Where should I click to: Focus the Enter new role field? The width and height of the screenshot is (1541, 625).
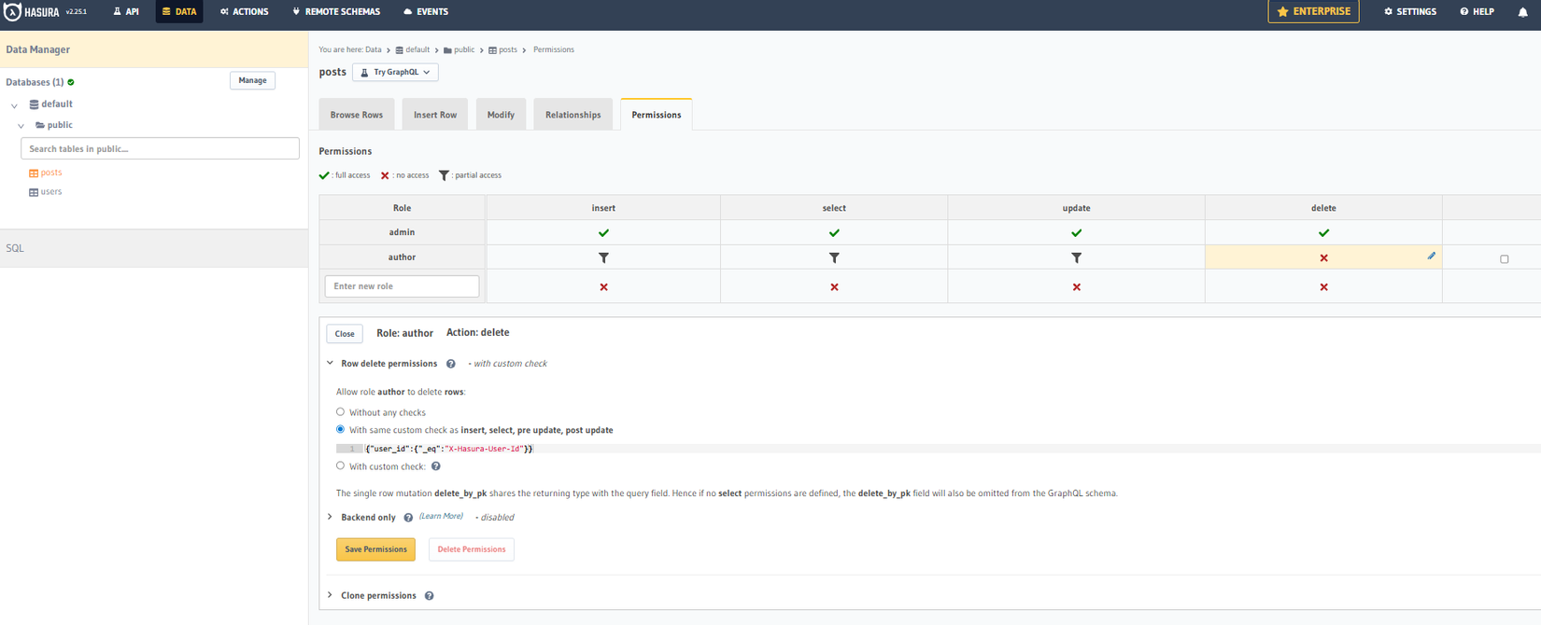click(x=402, y=286)
